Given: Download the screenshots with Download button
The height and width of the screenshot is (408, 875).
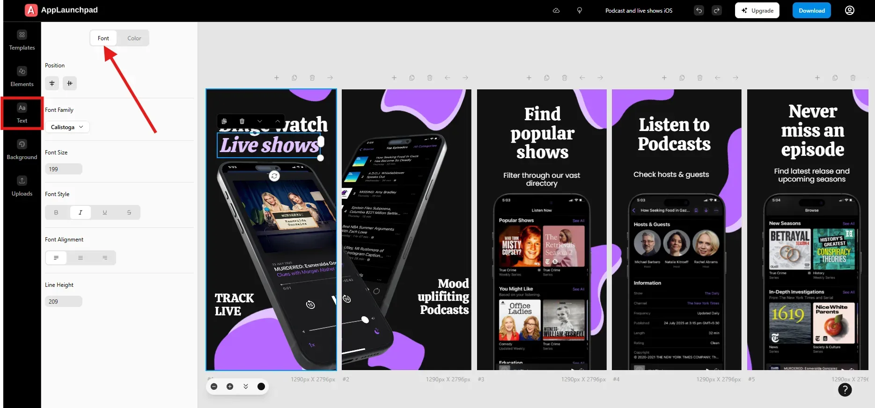Looking at the screenshot, I should coord(811,10).
